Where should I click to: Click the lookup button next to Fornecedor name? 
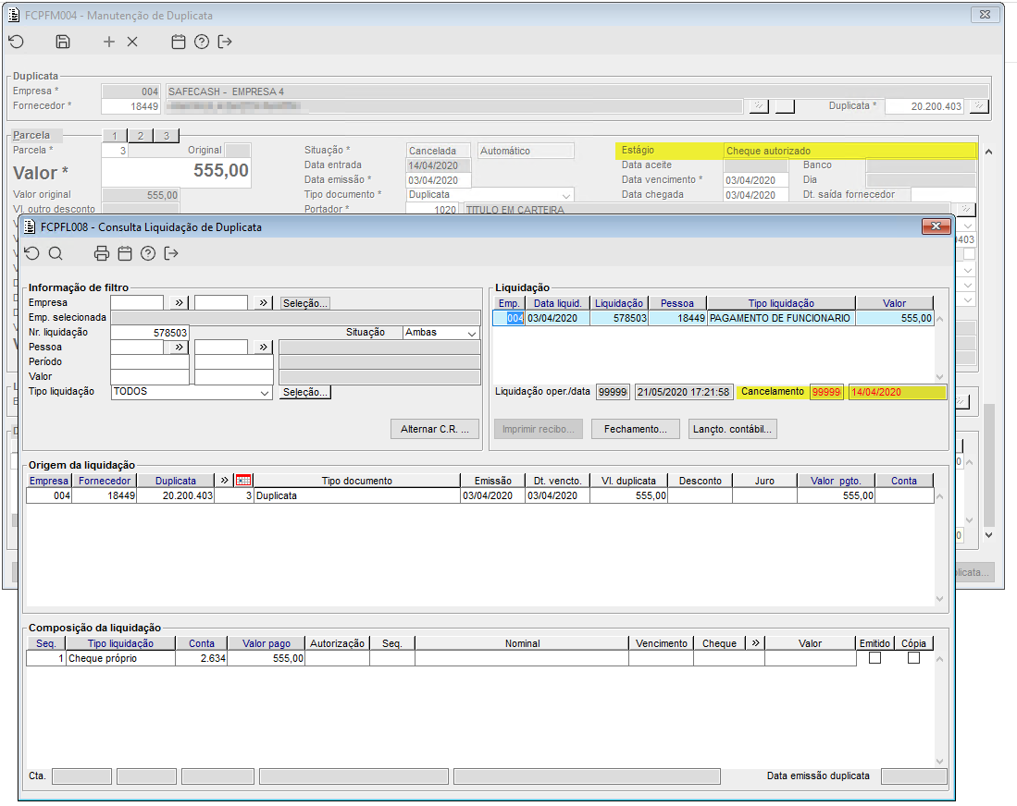tap(758, 105)
